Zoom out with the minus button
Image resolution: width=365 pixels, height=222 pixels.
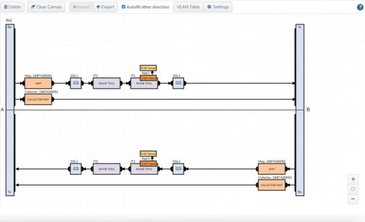pyautogui.click(x=353, y=199)
